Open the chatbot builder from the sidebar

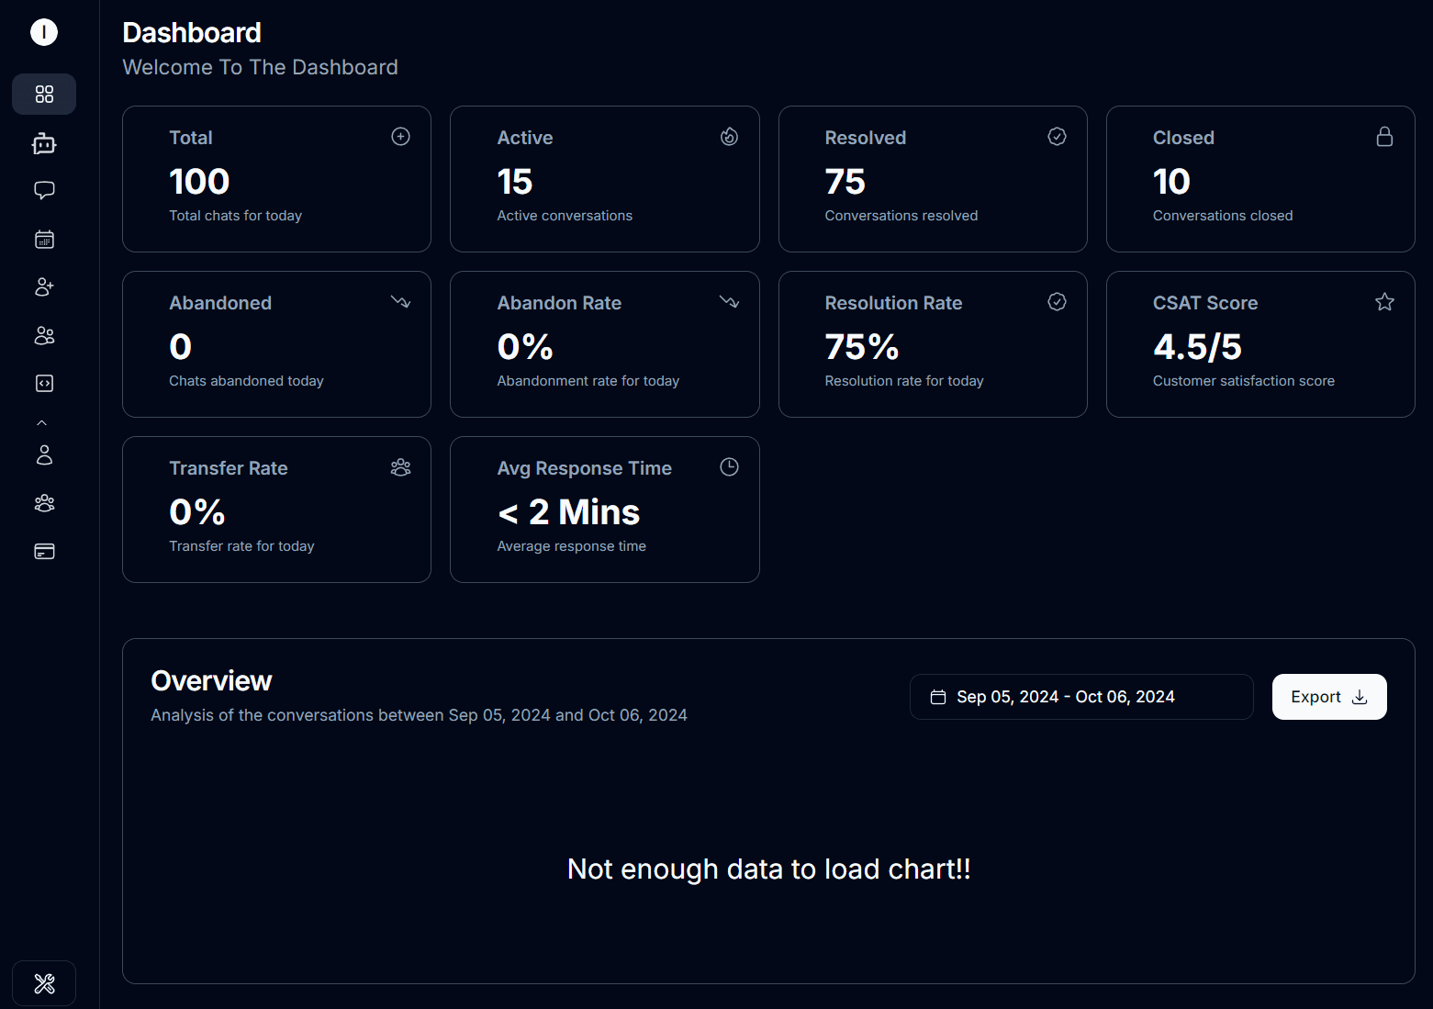43,142
